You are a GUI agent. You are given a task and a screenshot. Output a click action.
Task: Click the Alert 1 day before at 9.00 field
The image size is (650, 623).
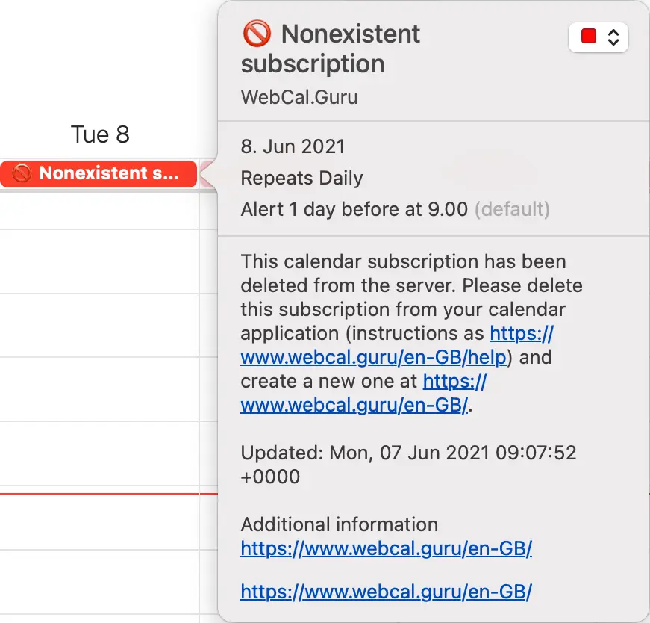tap(395, 209)
